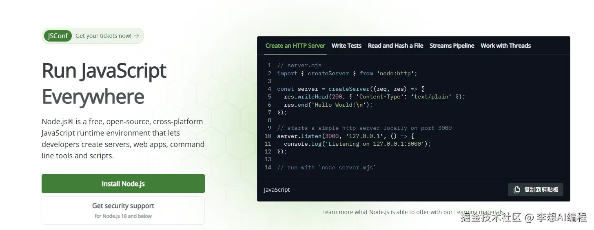Click the res.writeHead(200 code line

coord(375,96)
